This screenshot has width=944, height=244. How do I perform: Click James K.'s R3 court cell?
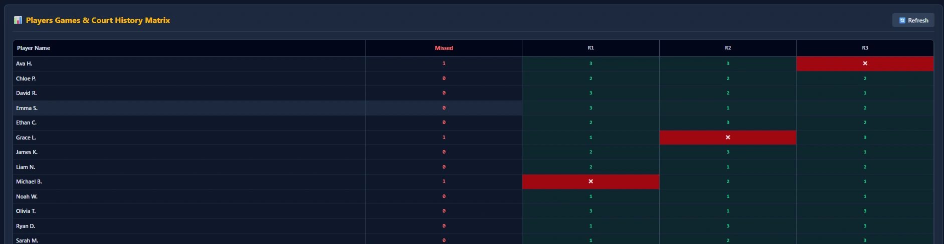[865, 152]
